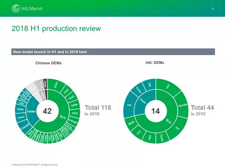Select the GM segment in Intl. OEMs chart
225x168 pixels.
150,85
